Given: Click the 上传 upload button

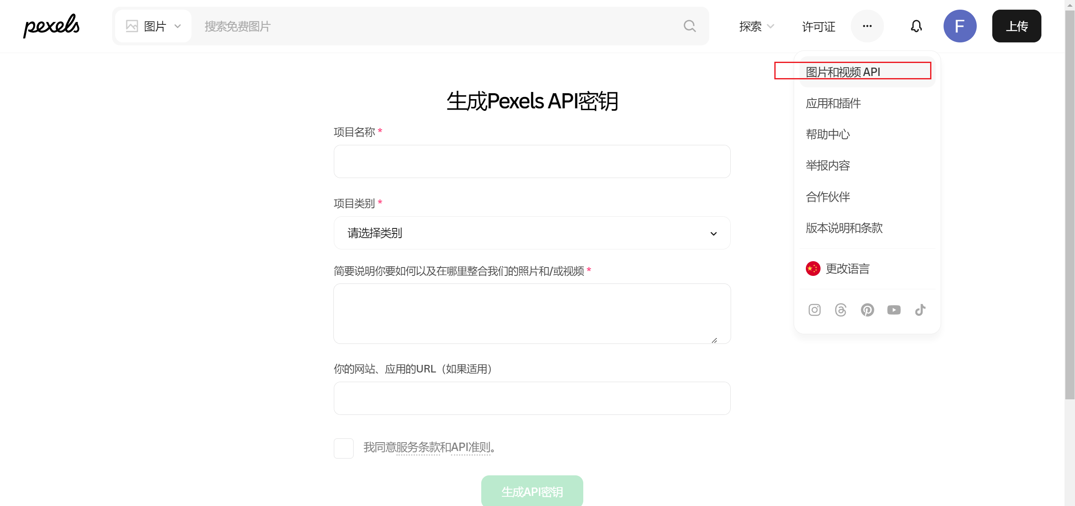Looking at the screenshot, I should (x=1017, y=26).
